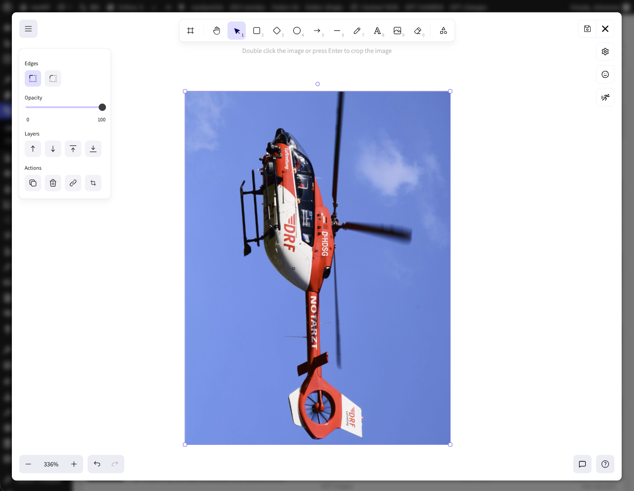Send the image backward one layer
The width and height of the screenshot is (634, 491).
tap(53, 149)
